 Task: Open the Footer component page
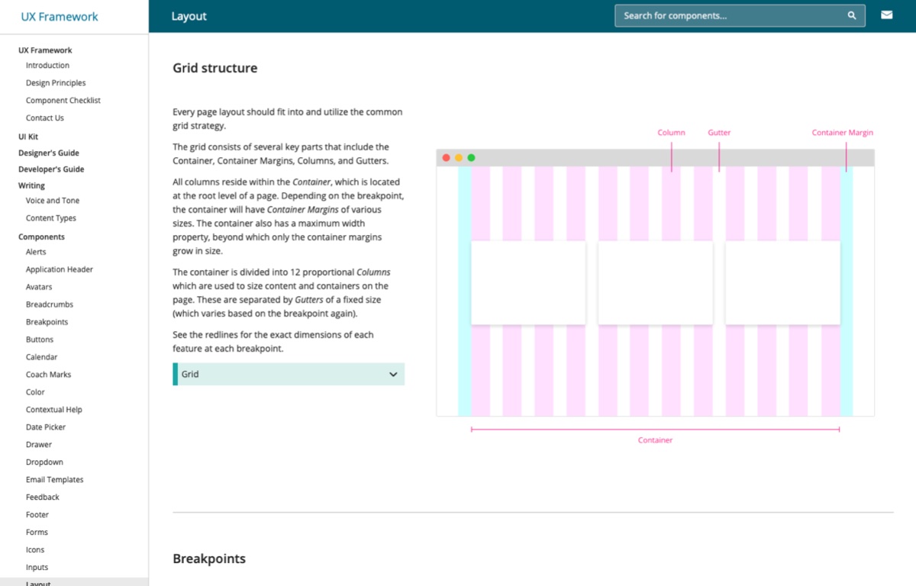[37, 515]
